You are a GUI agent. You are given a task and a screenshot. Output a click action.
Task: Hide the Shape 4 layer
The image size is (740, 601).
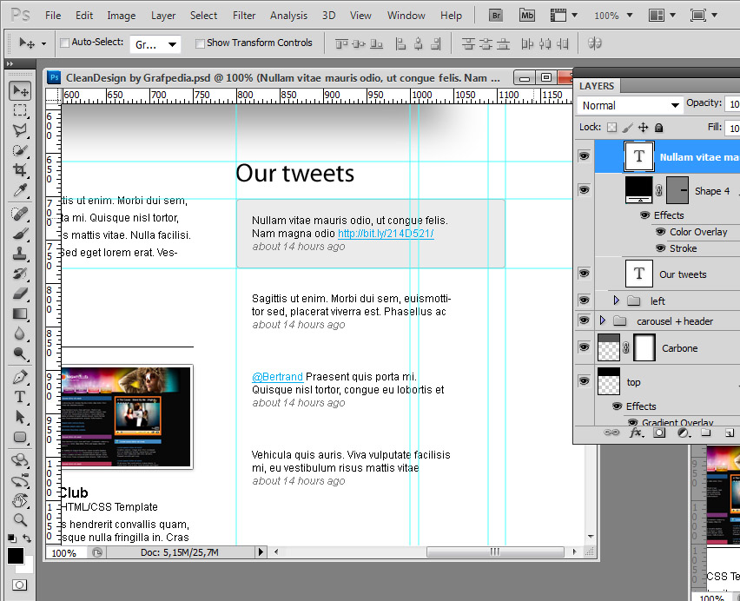pyautogui.click(x=585, y=189)
